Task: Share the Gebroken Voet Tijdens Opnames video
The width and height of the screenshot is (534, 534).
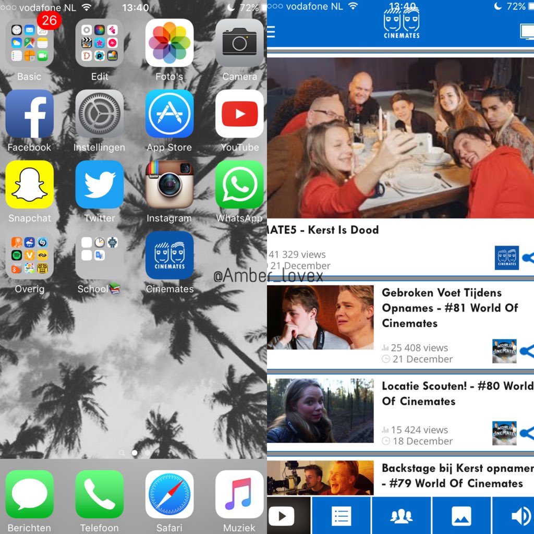Action: (528, 351)
